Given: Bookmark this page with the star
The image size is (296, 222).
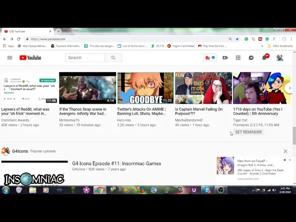Looking at the screenshot, I should tap(237, 39).
